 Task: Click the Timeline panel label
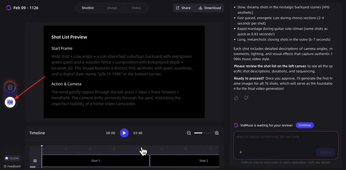(37, 133)
